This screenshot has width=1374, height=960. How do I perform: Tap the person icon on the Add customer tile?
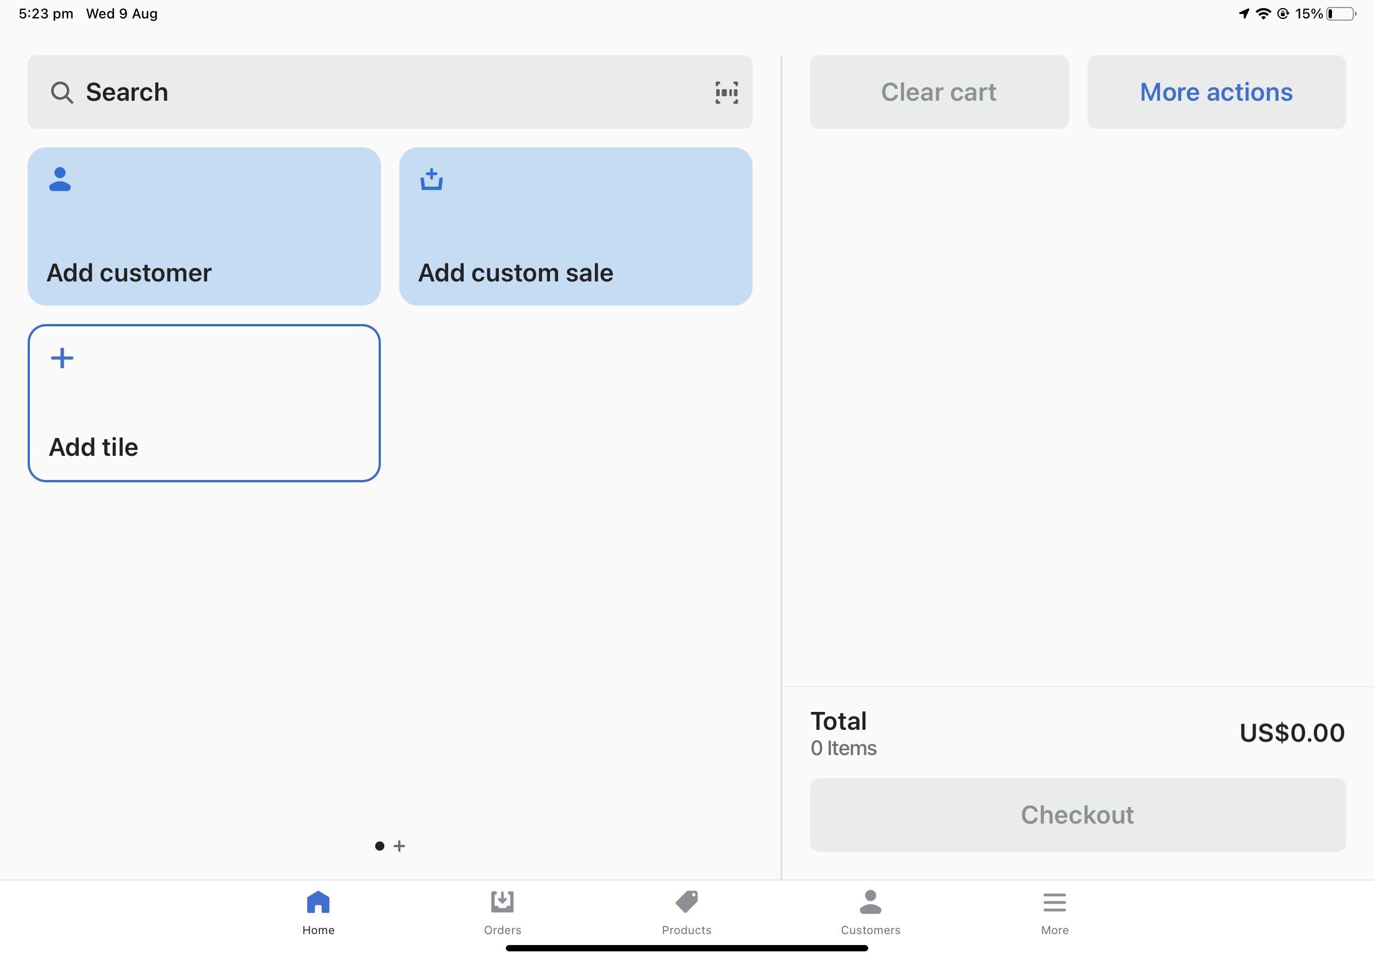[60, 179]
